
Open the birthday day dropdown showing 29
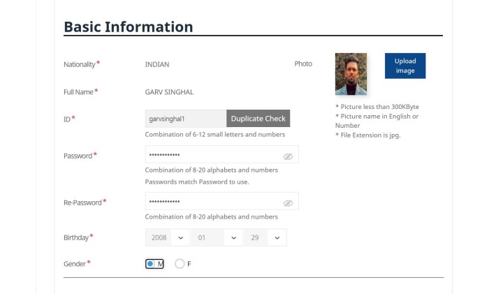(x=265, y=237)
